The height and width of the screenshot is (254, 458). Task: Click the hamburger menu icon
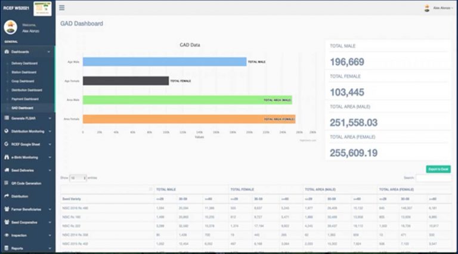(62, 8)
